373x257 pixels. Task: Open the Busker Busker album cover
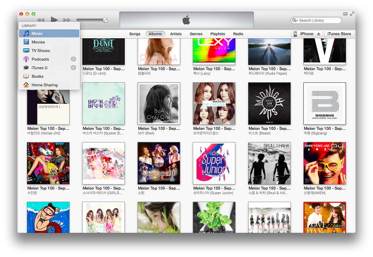(x=103, y=104)
